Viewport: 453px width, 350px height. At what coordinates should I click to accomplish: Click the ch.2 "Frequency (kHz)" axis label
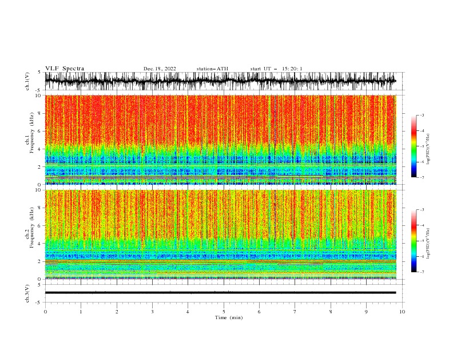point(32,228)
